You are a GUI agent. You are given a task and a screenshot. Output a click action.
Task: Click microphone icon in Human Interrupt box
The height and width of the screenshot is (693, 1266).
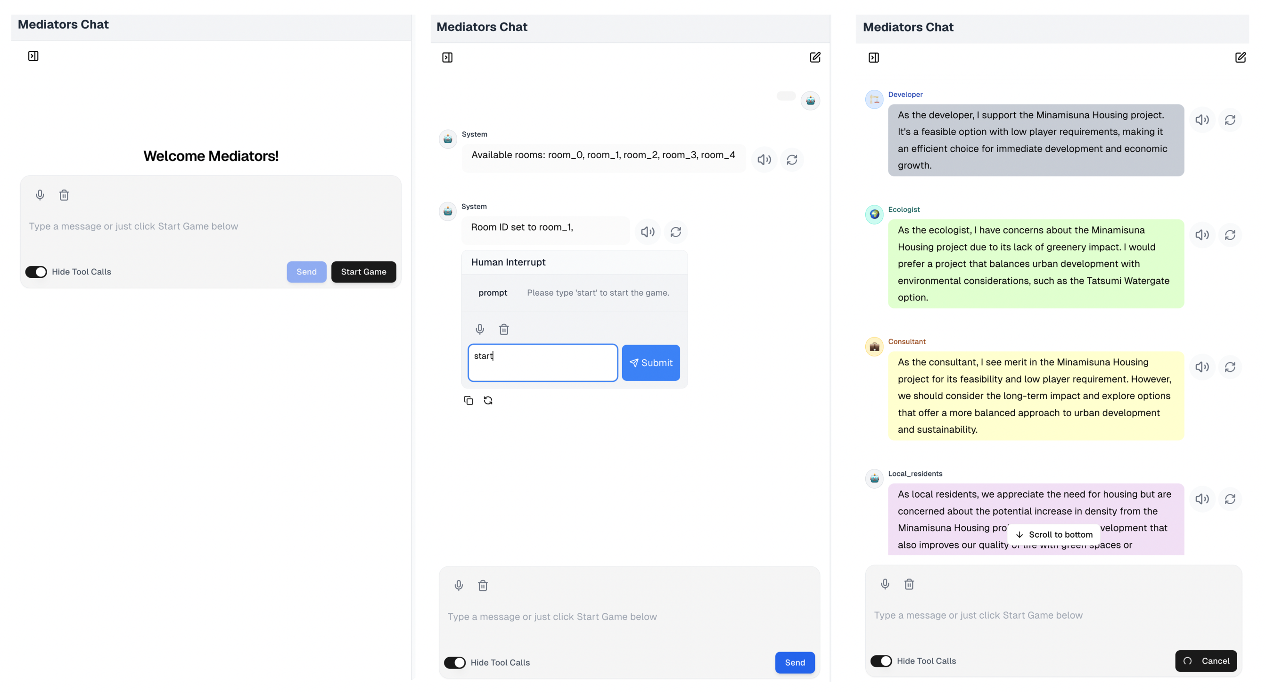480,329
